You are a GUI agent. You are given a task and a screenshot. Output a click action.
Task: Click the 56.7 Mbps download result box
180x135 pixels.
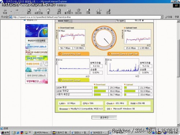pos(65,48)
